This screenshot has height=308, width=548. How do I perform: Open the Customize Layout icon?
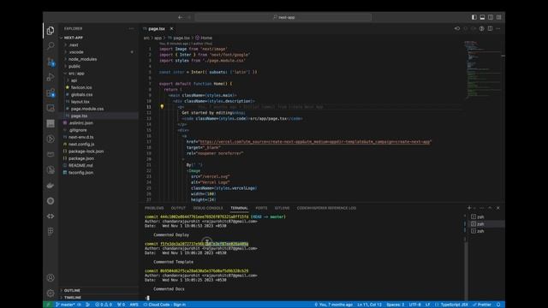498,17
